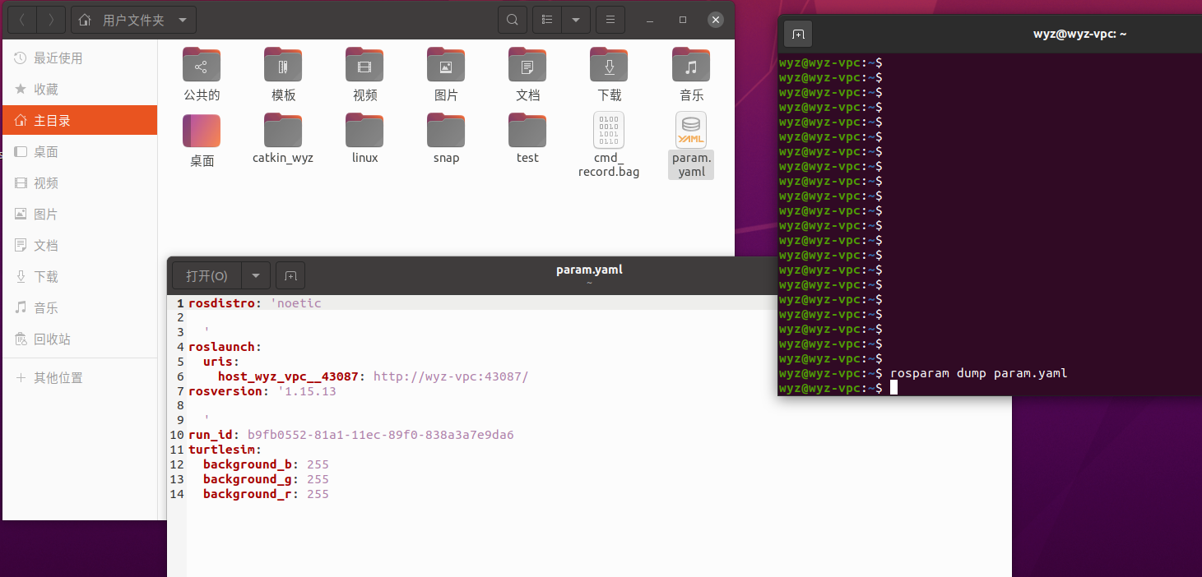
Task: Select the catkin_wyz folder
Action: click(x=283, y=138)
